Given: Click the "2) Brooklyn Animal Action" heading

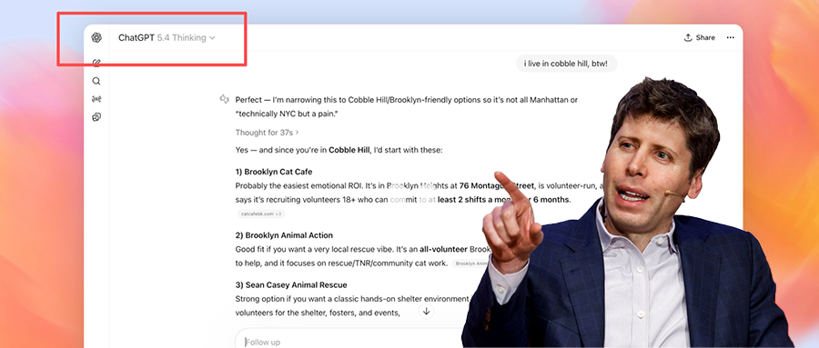Looking at the screenshot, I should click(284, 235).
